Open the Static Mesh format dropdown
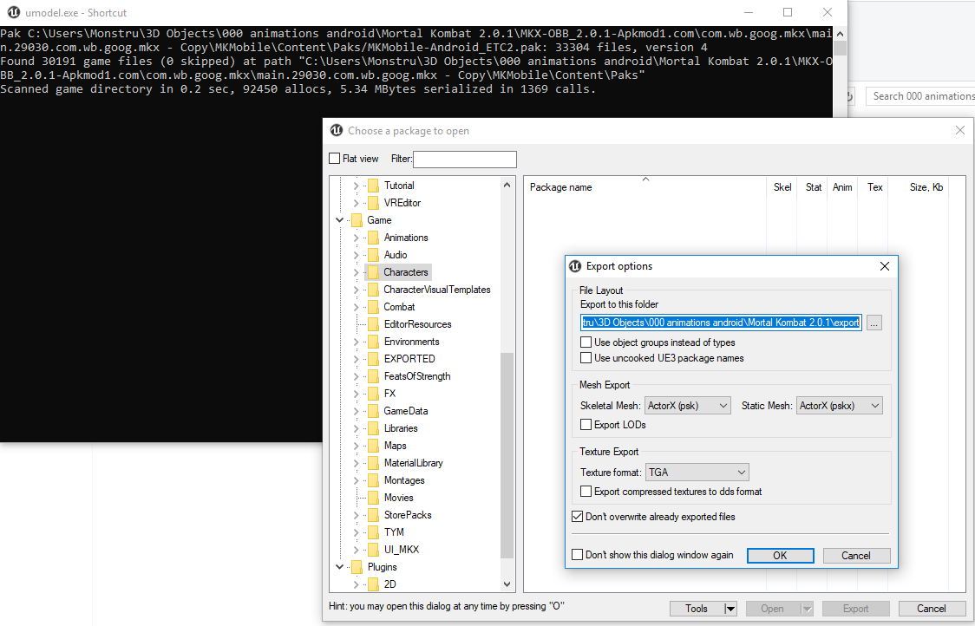 pyautogui.click(x=840, y=405)
